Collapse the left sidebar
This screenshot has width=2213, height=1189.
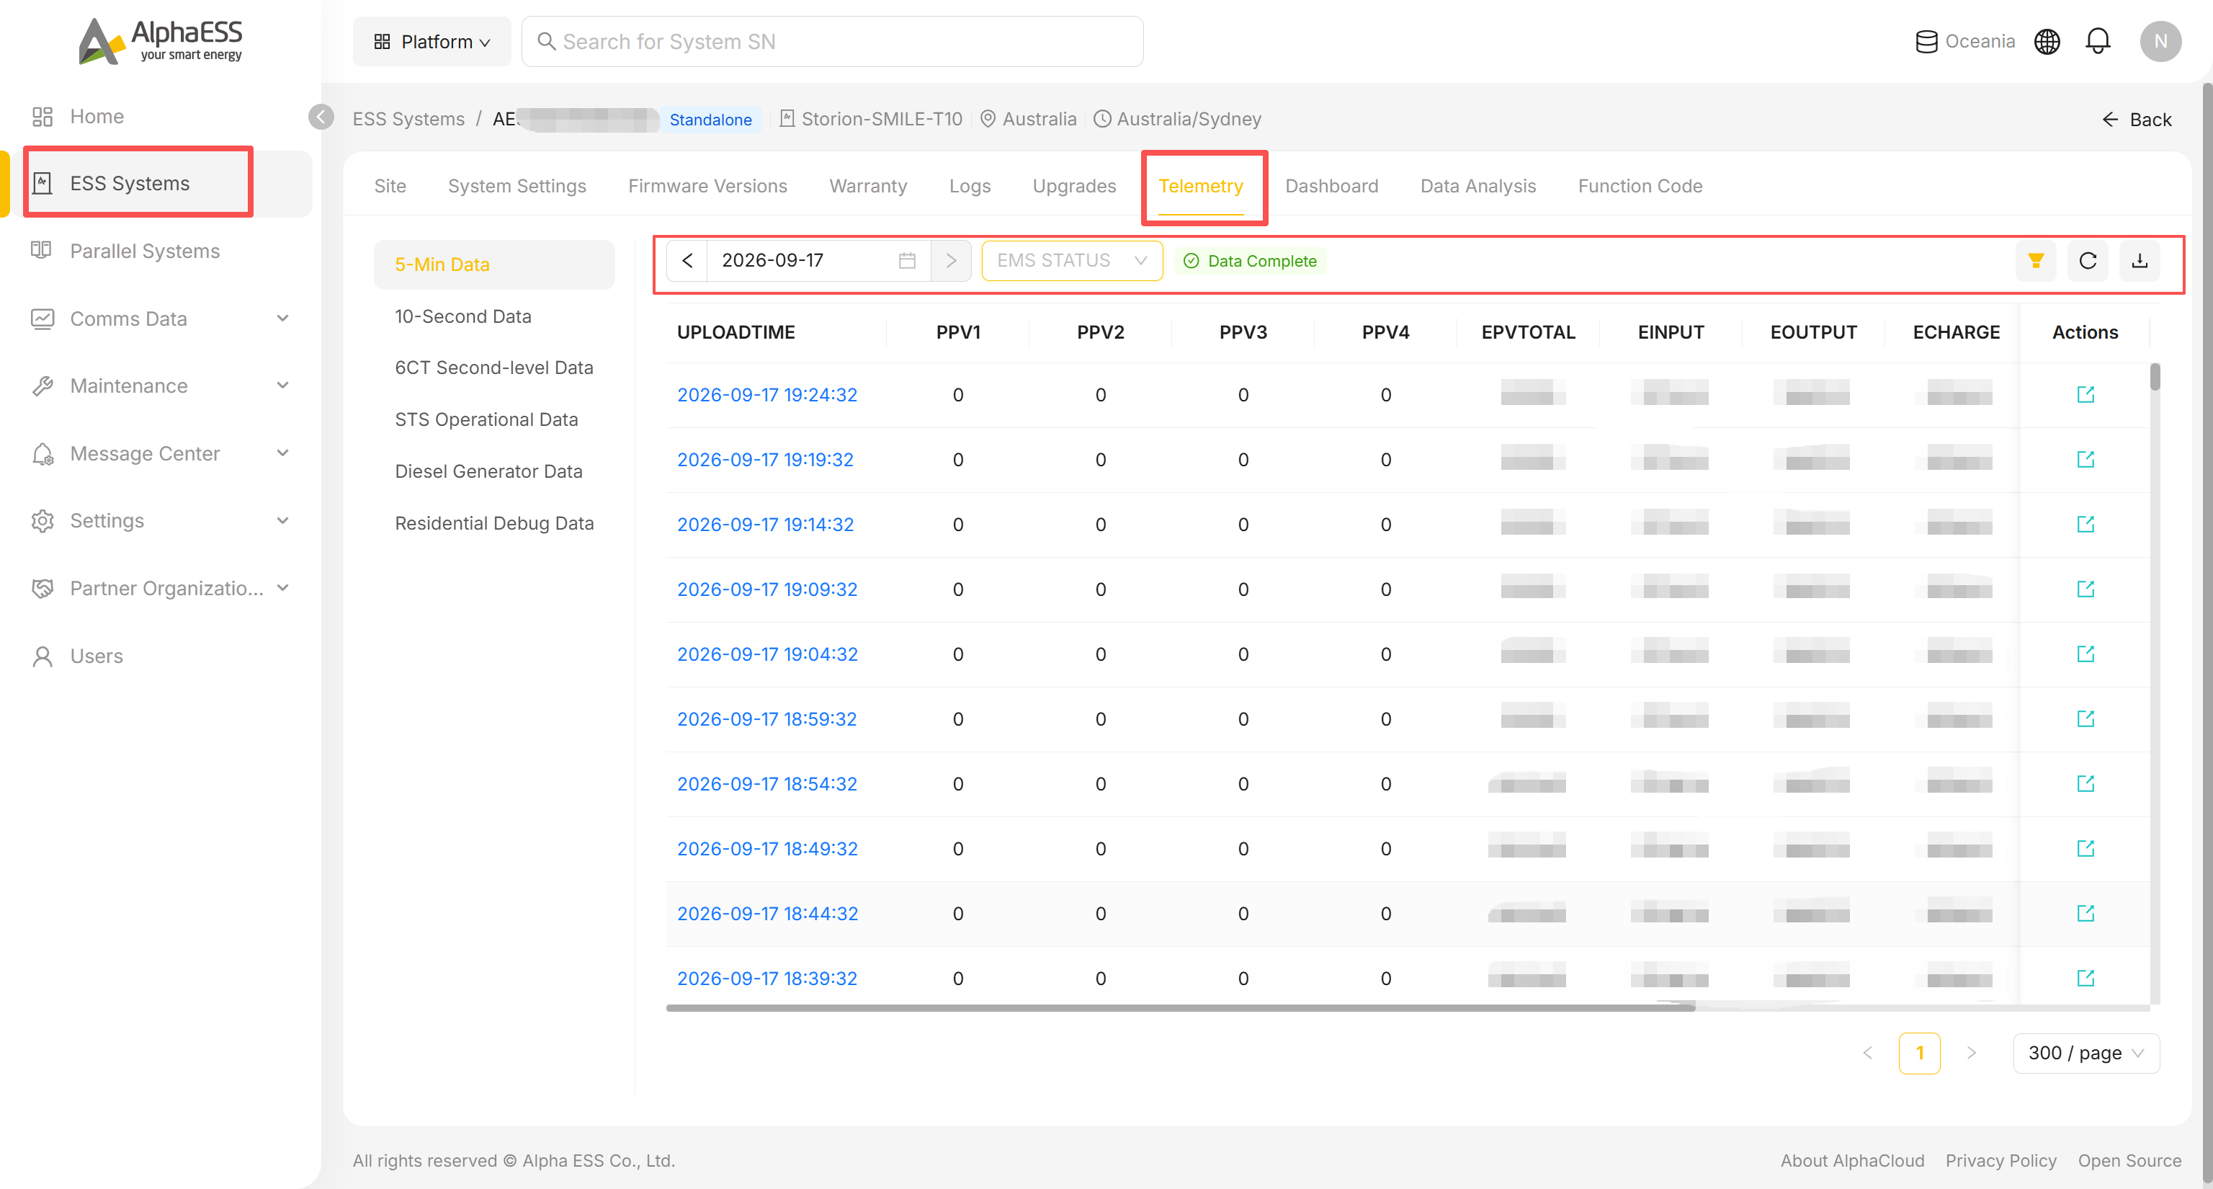pos(321,117)
